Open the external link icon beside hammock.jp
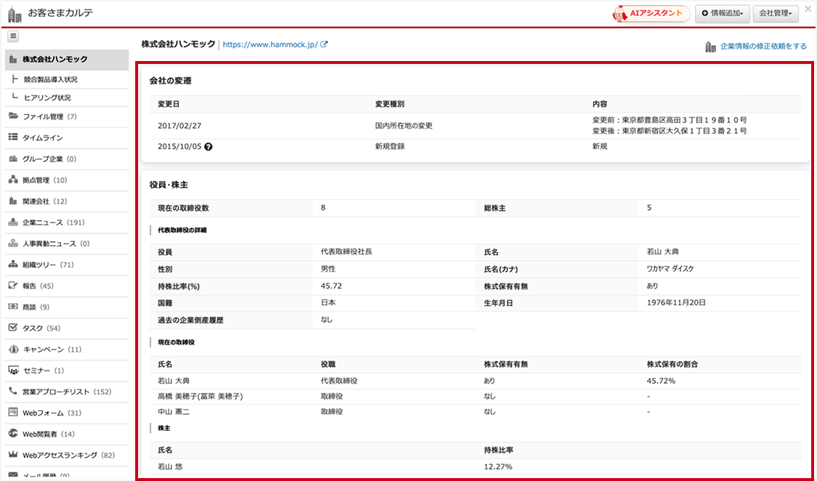 point(324,44)
